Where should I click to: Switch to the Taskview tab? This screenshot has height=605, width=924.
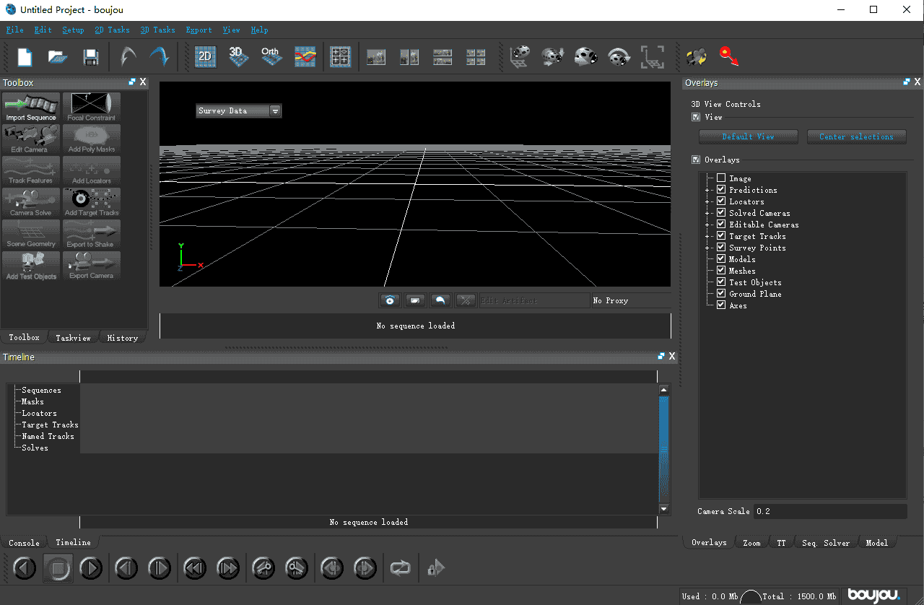click(73, 338)
